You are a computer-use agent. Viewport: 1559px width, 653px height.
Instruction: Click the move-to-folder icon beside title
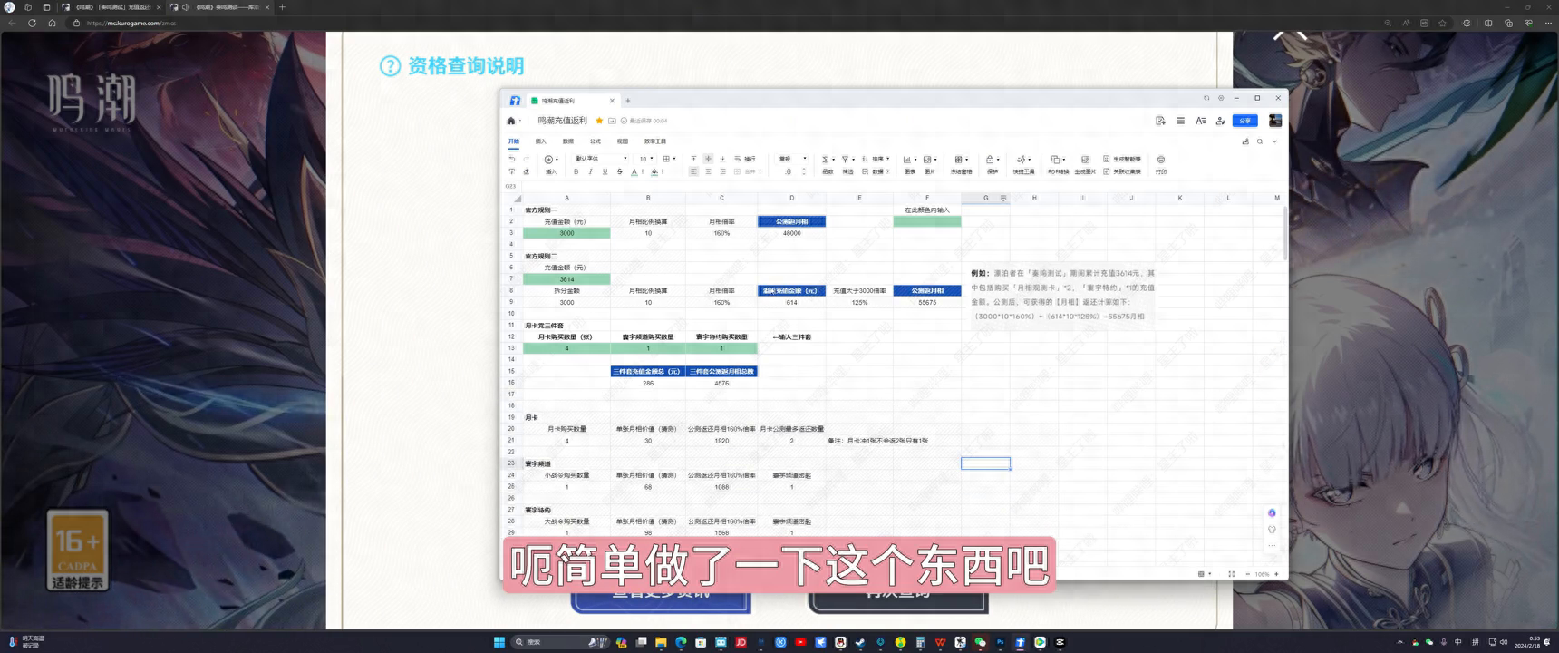point(612,121)
